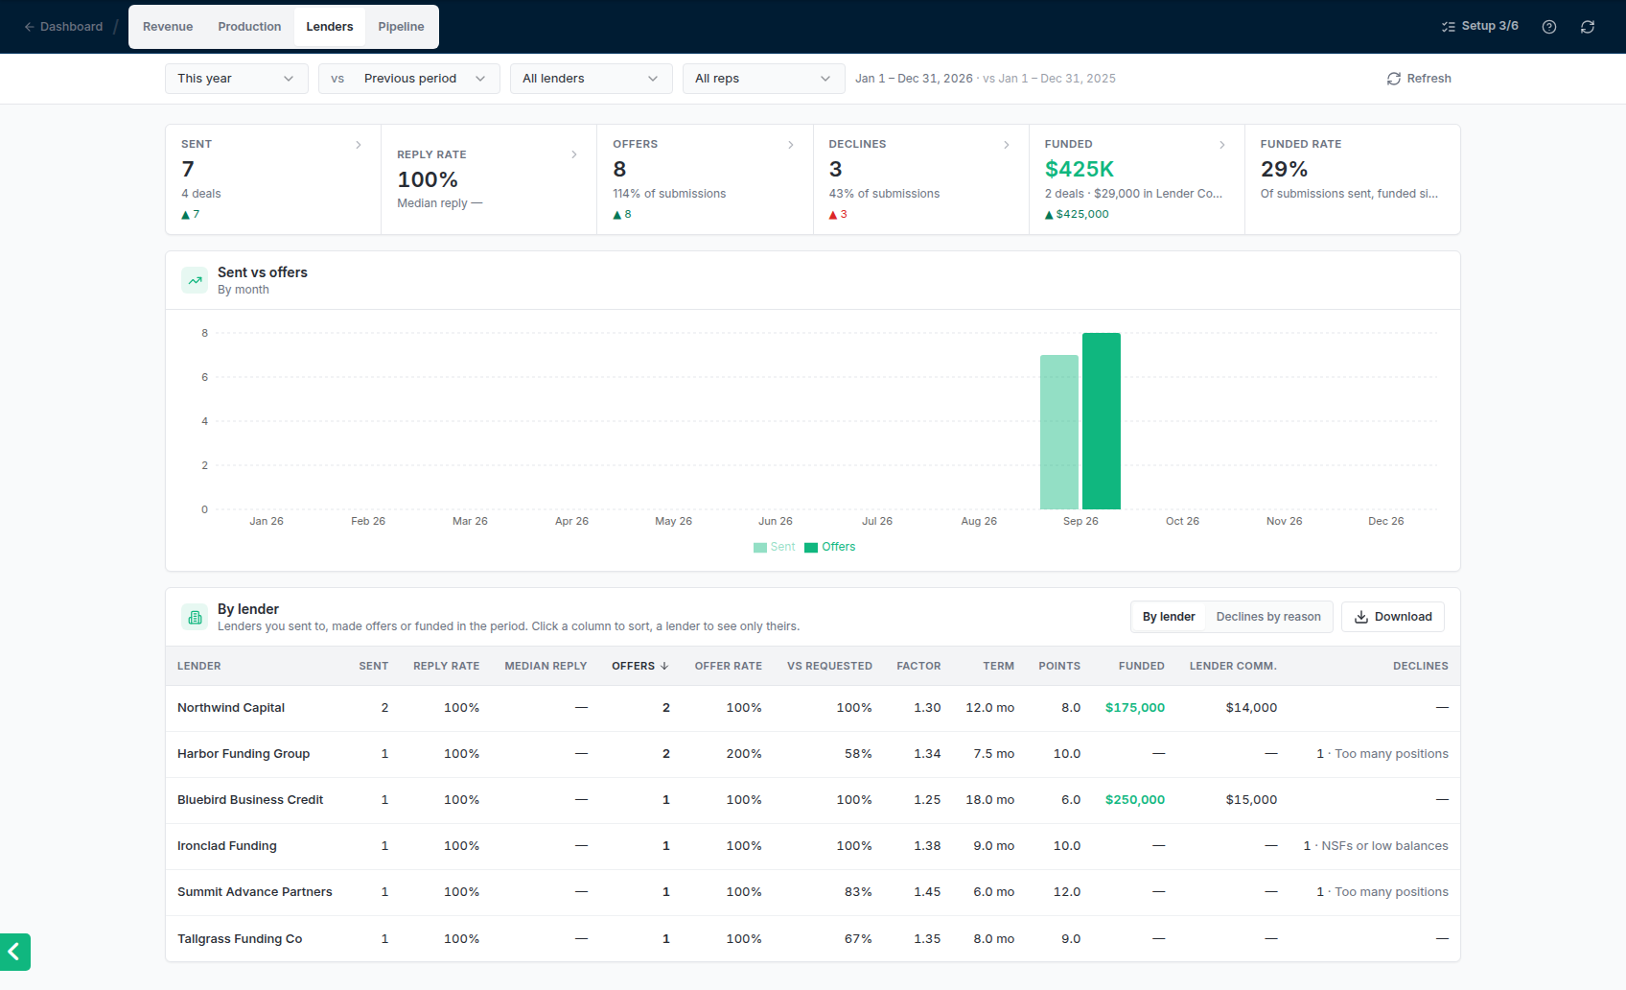Screen dimensions: 1626x990
Task: Click the Sent vs offers trend icon
Action: [x=195, y=280]
